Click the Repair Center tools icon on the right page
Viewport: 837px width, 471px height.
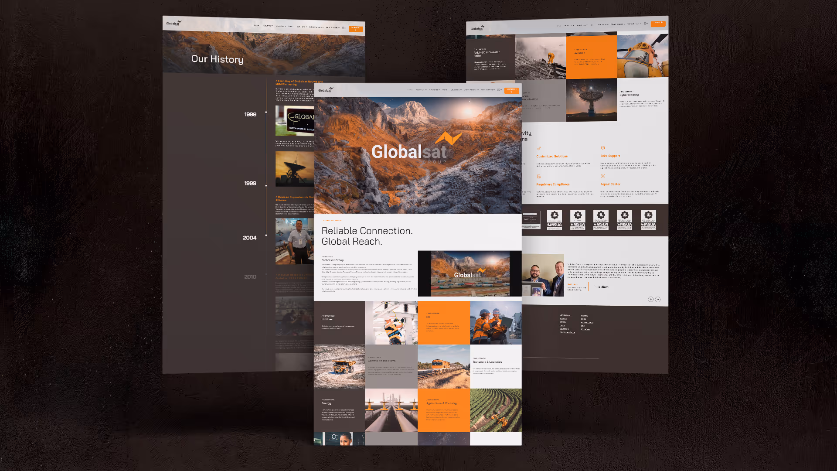tap(603, 176)
